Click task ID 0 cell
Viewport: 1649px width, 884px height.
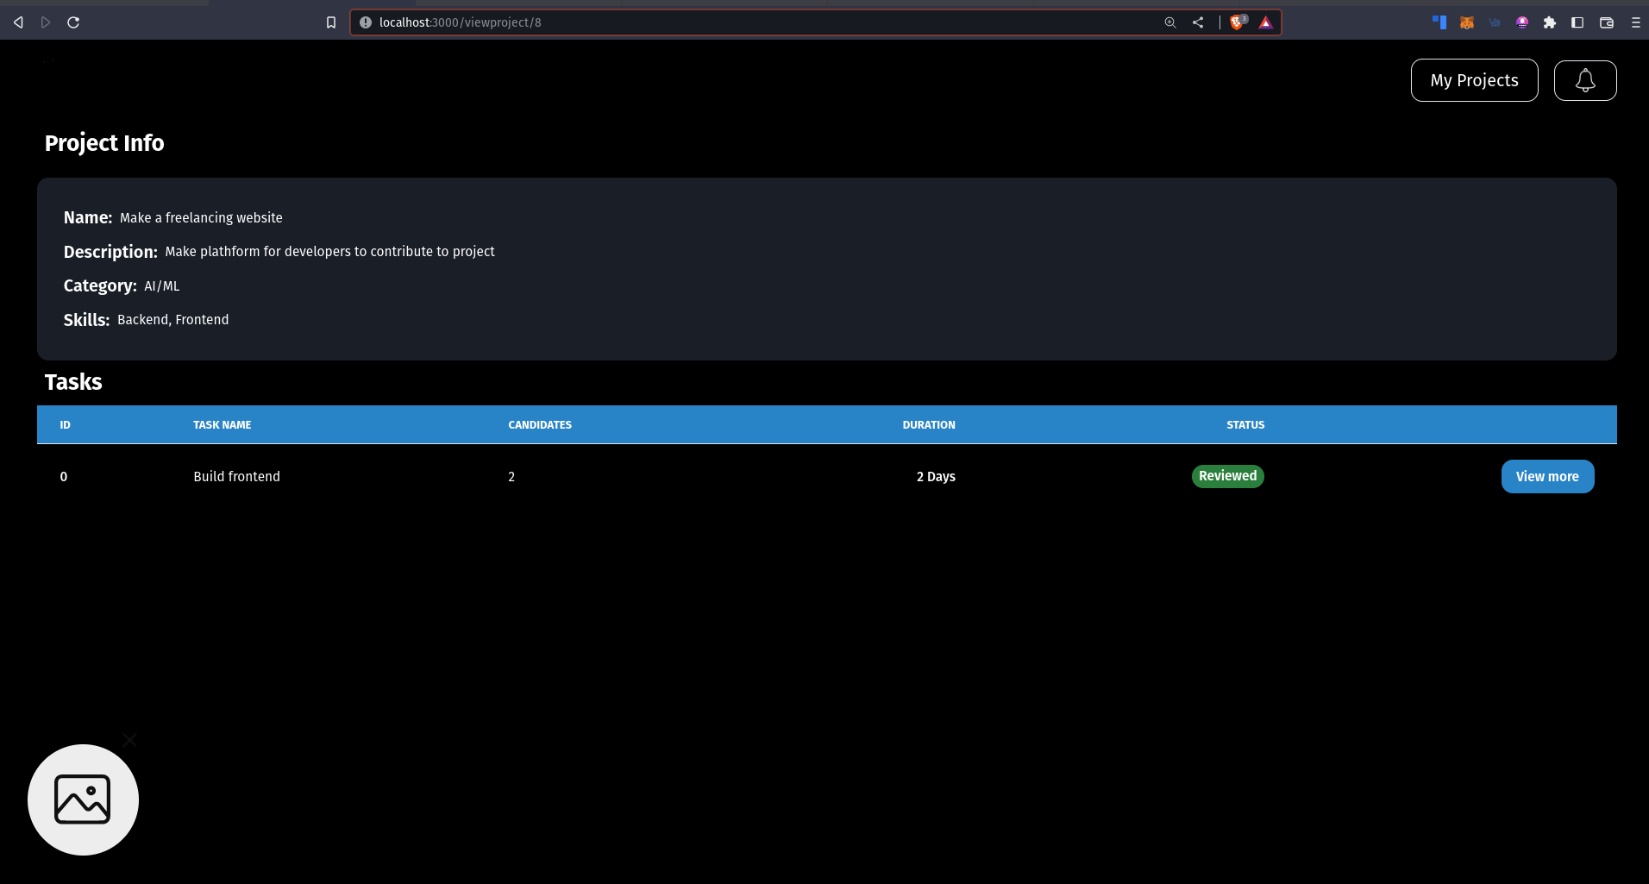point(64,476)
